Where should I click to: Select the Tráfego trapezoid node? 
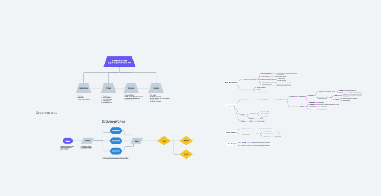(x=108, y=88)
